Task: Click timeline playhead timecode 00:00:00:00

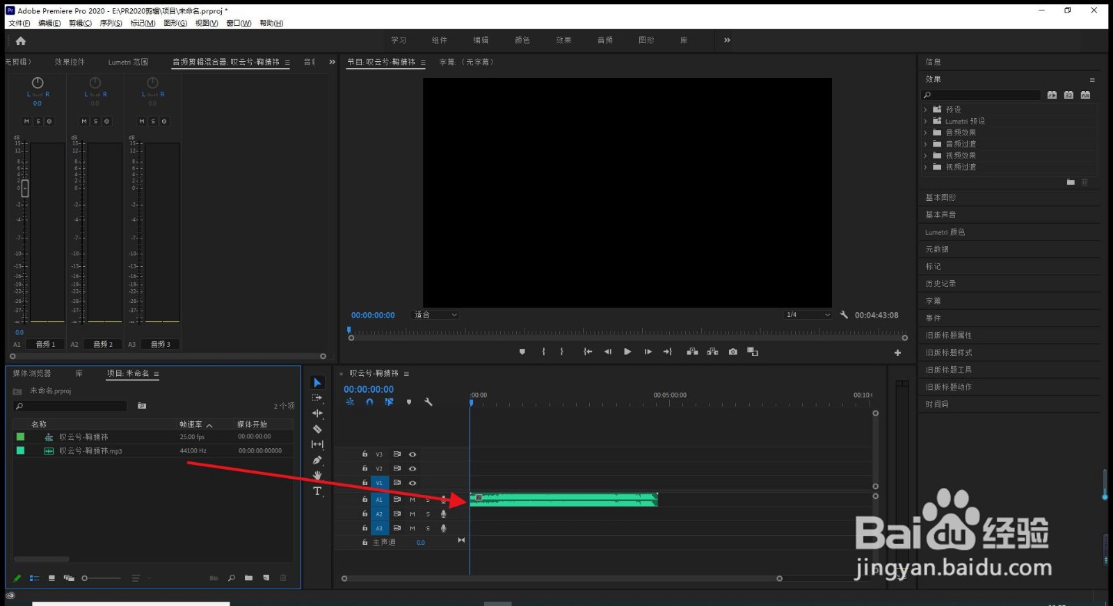Action: [369, 389]
